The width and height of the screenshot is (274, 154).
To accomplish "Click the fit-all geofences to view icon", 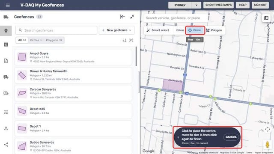I will [131, 40].
